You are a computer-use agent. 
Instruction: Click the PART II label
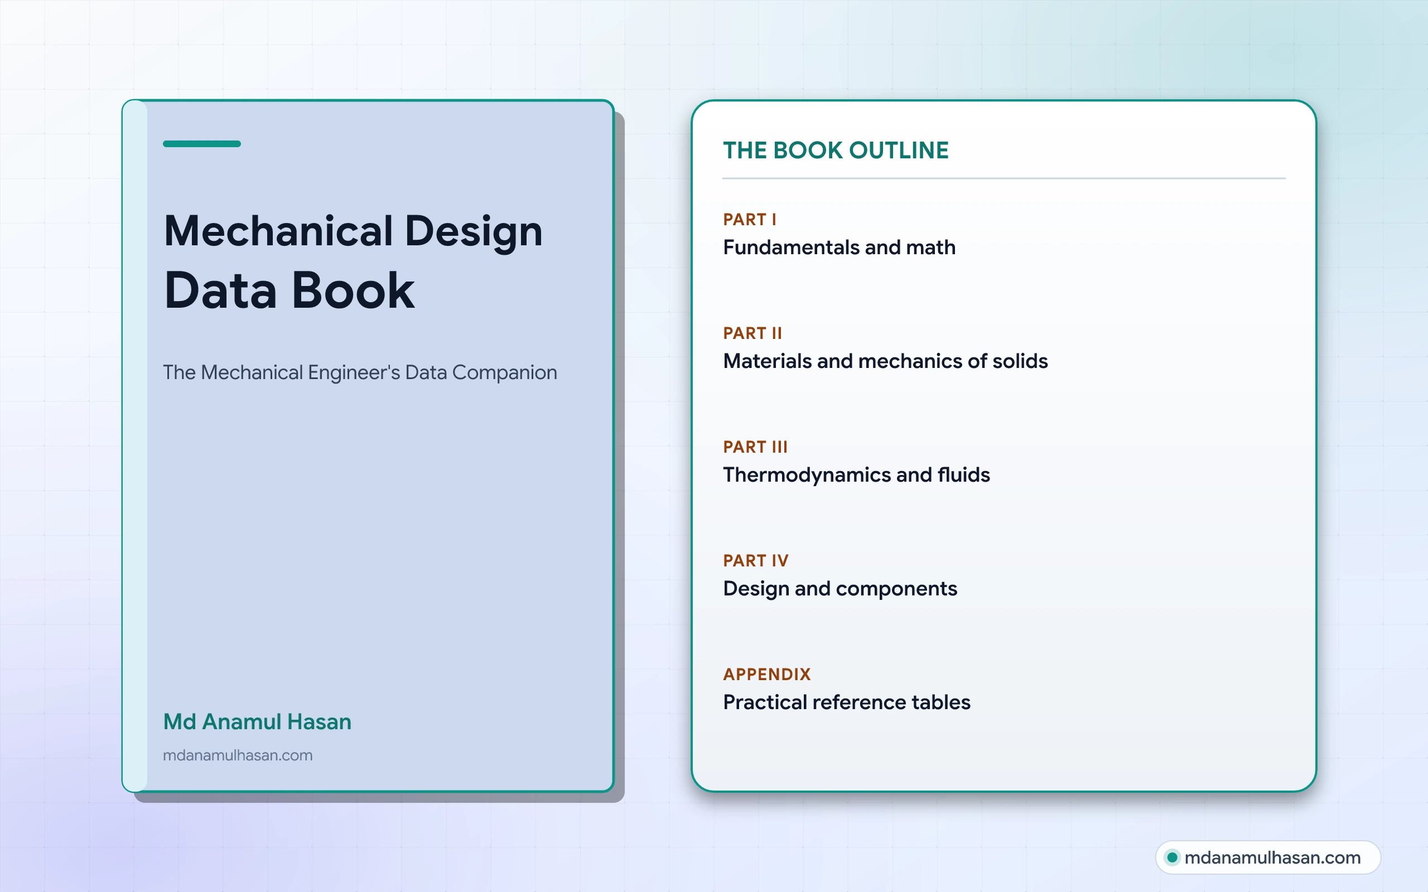[752, 333]
